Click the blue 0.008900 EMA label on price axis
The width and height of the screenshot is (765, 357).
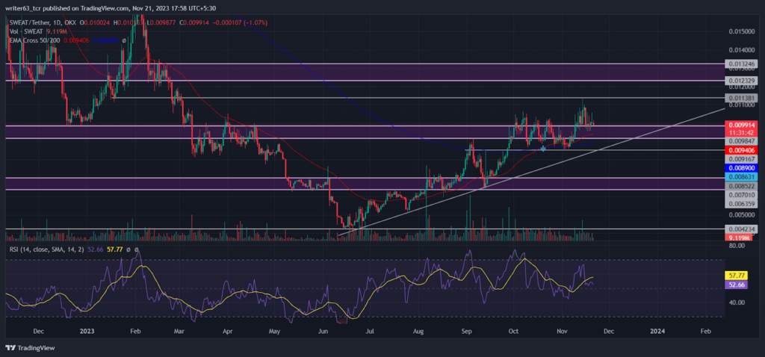coord(741,168)
